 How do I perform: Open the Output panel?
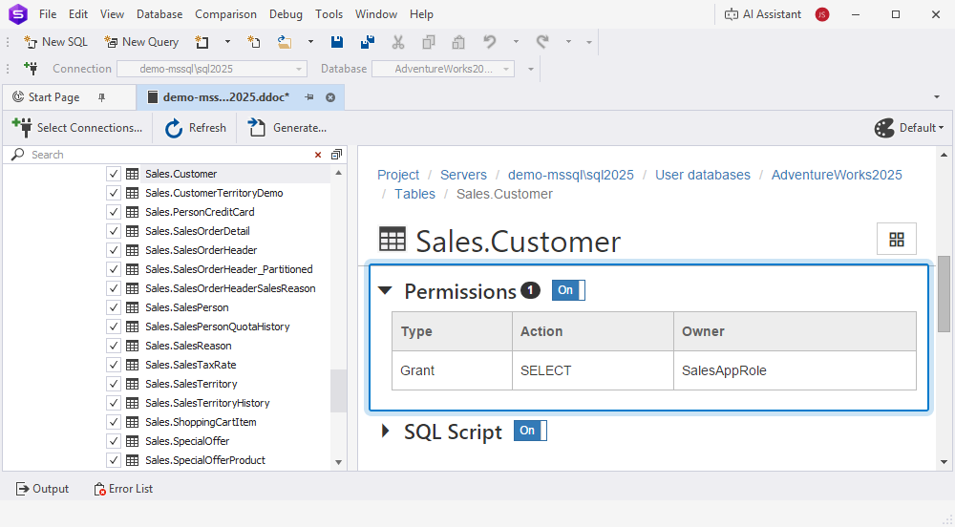[42, 489]
